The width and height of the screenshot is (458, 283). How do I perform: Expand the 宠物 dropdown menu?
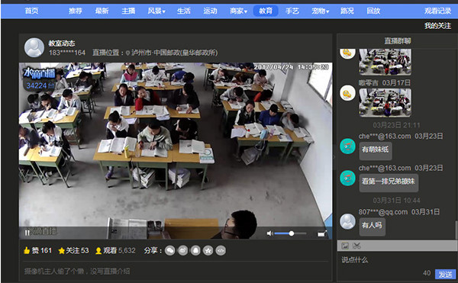(x=320, y=11)
